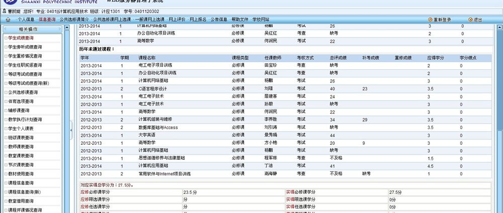Select 课程开课情况查询 in sidebar
503x213 pixels.
pos(25,210)
